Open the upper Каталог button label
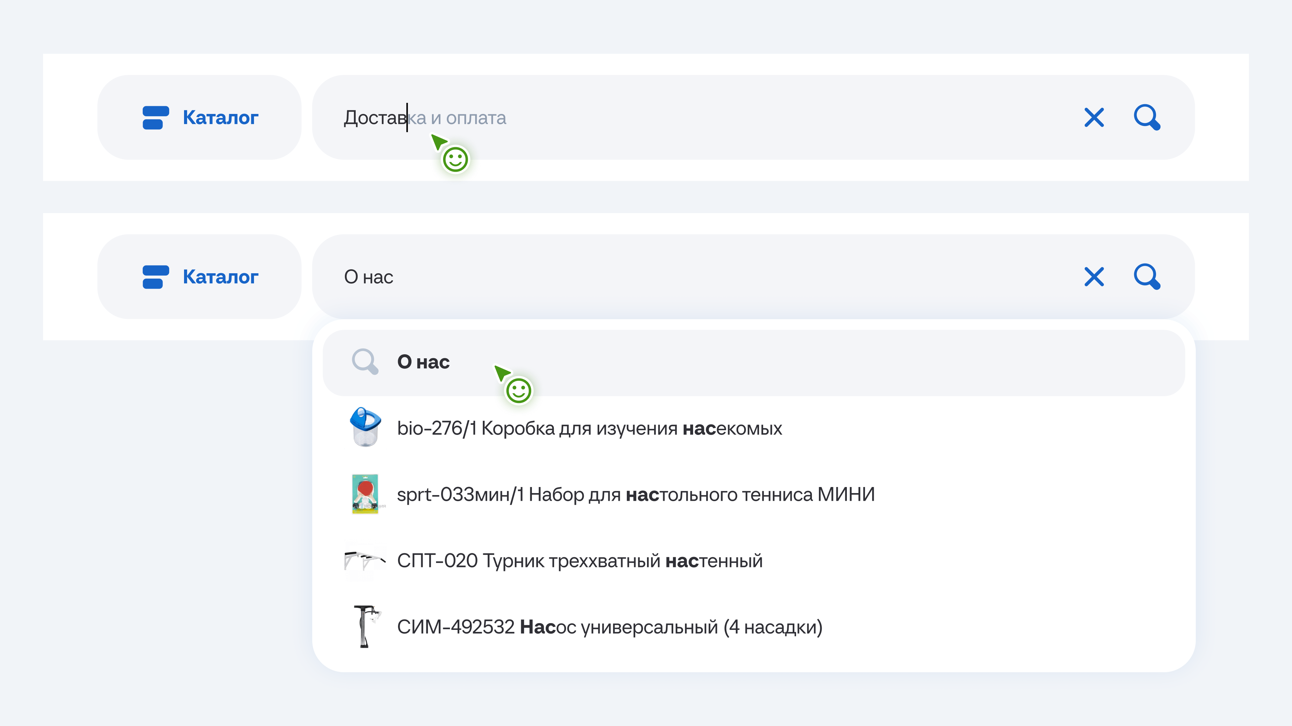Viewport: 1292px width, 726px height. pyautogui.click(x=221, y=118)
